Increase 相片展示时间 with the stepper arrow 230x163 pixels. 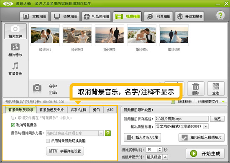tap(160, 148)
